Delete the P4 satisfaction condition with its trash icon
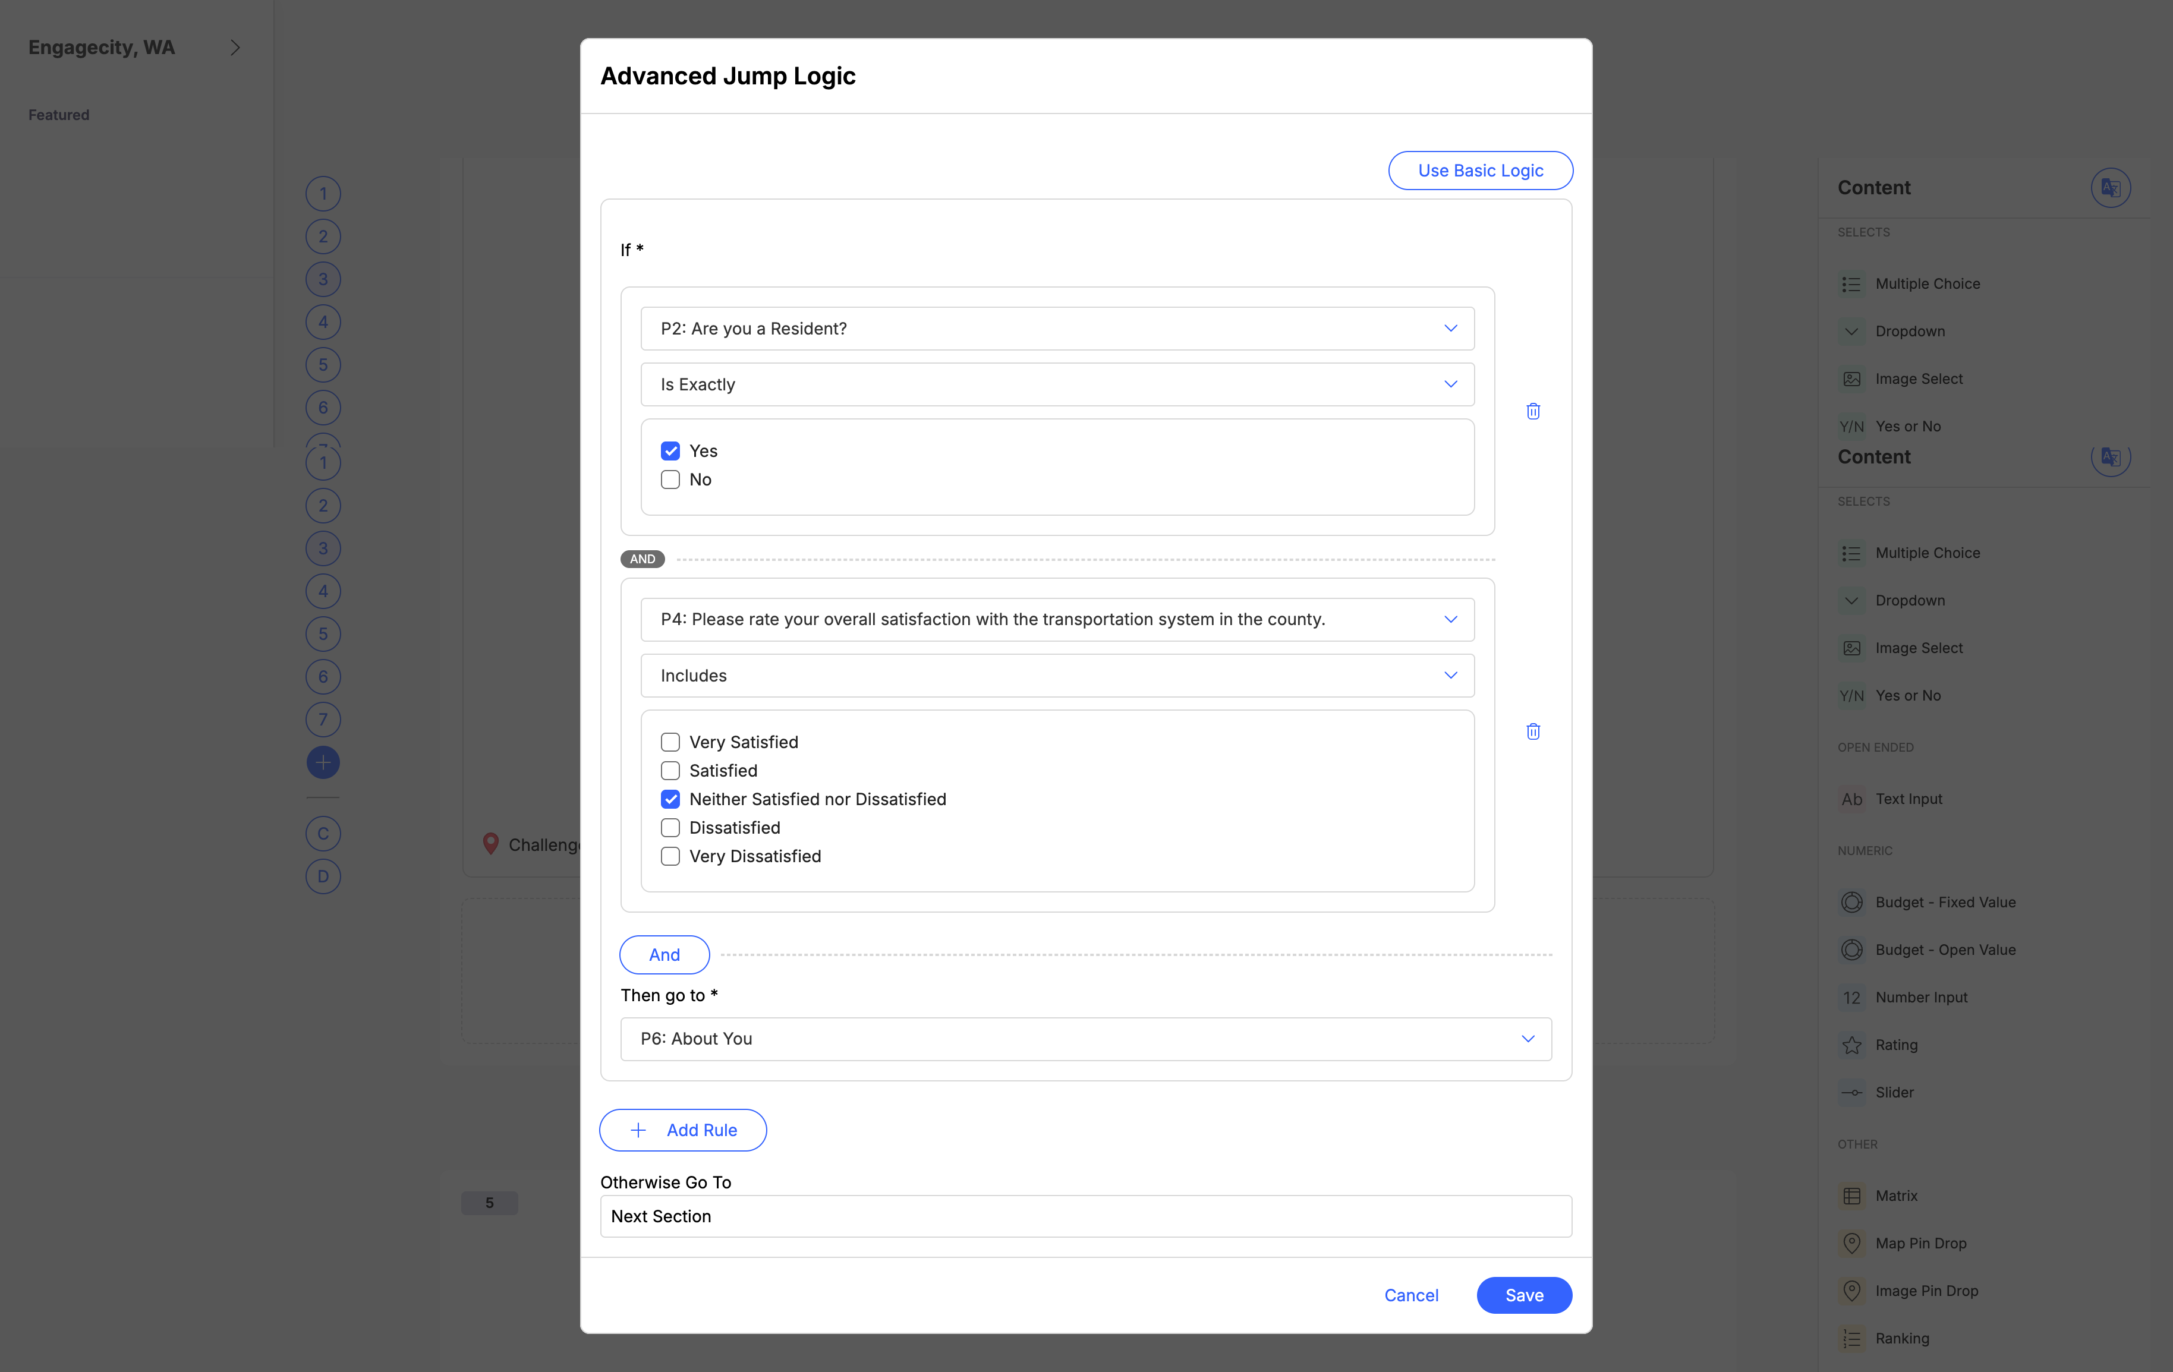The height and width of the screenshot is (1372, 2173). tap(1532, 731)
